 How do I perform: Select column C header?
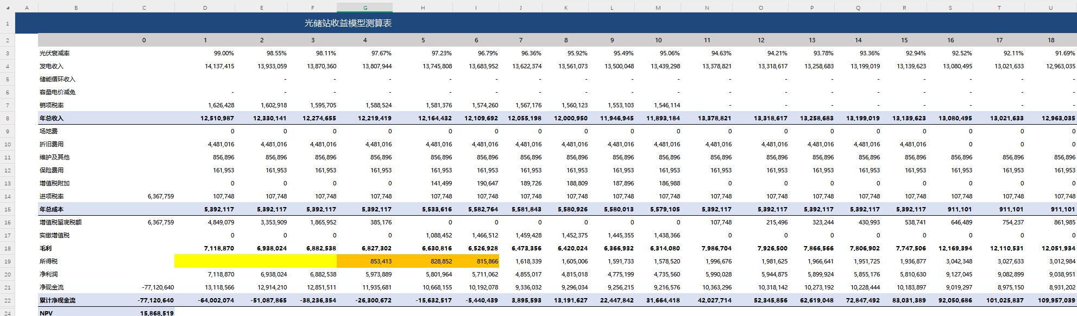pyautogui.click(x=144, y=8)
